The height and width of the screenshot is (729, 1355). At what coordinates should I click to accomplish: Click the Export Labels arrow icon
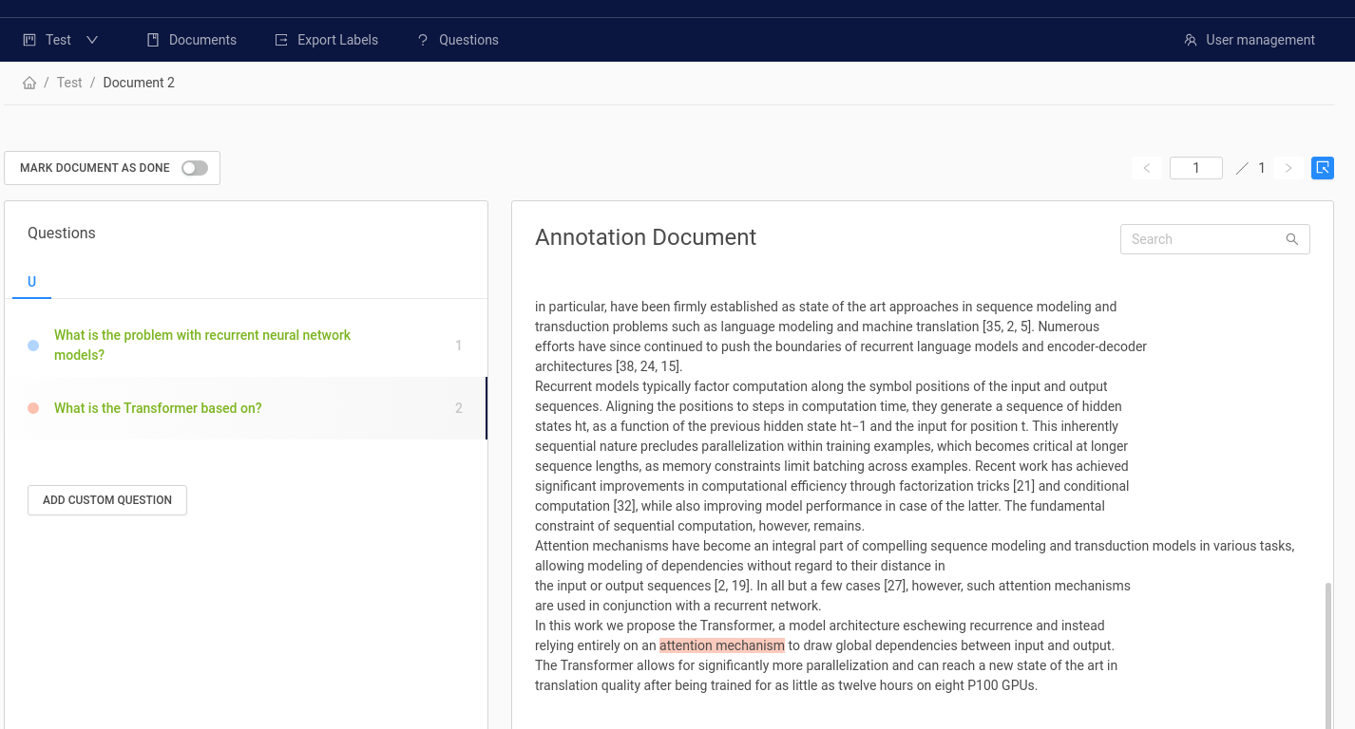tap(281, 40)
